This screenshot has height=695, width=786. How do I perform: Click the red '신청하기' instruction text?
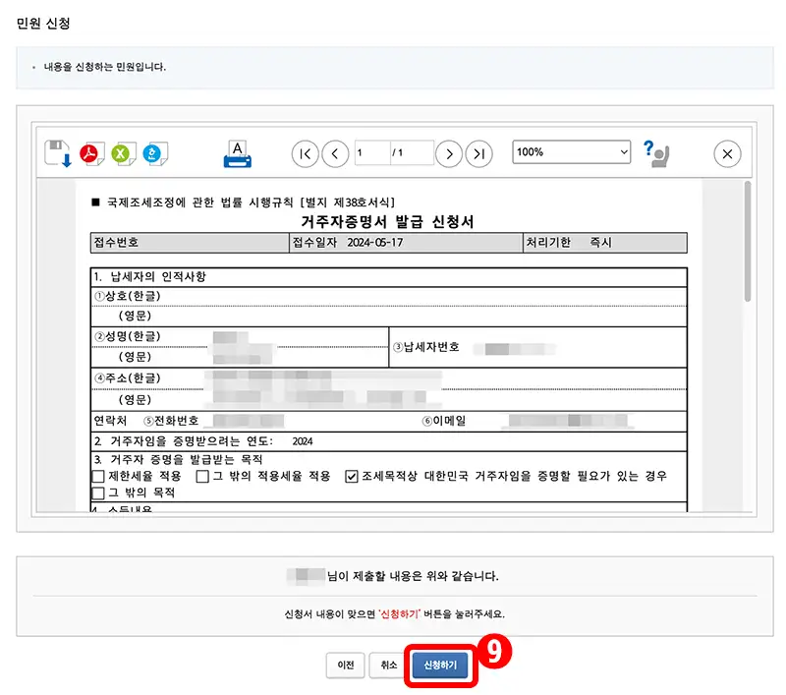399,613
